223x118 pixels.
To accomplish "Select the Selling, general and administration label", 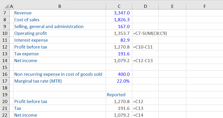I will (59, 26).
